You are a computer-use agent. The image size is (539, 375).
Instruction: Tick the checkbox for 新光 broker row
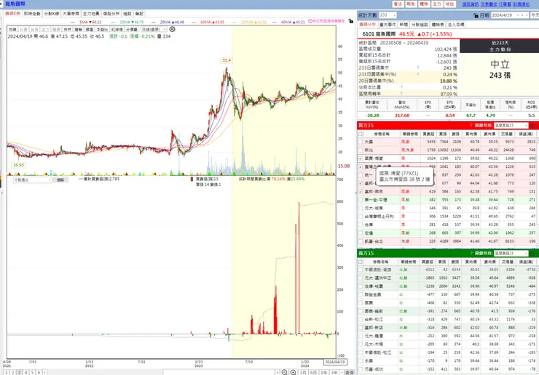click(x=361, y=150)
